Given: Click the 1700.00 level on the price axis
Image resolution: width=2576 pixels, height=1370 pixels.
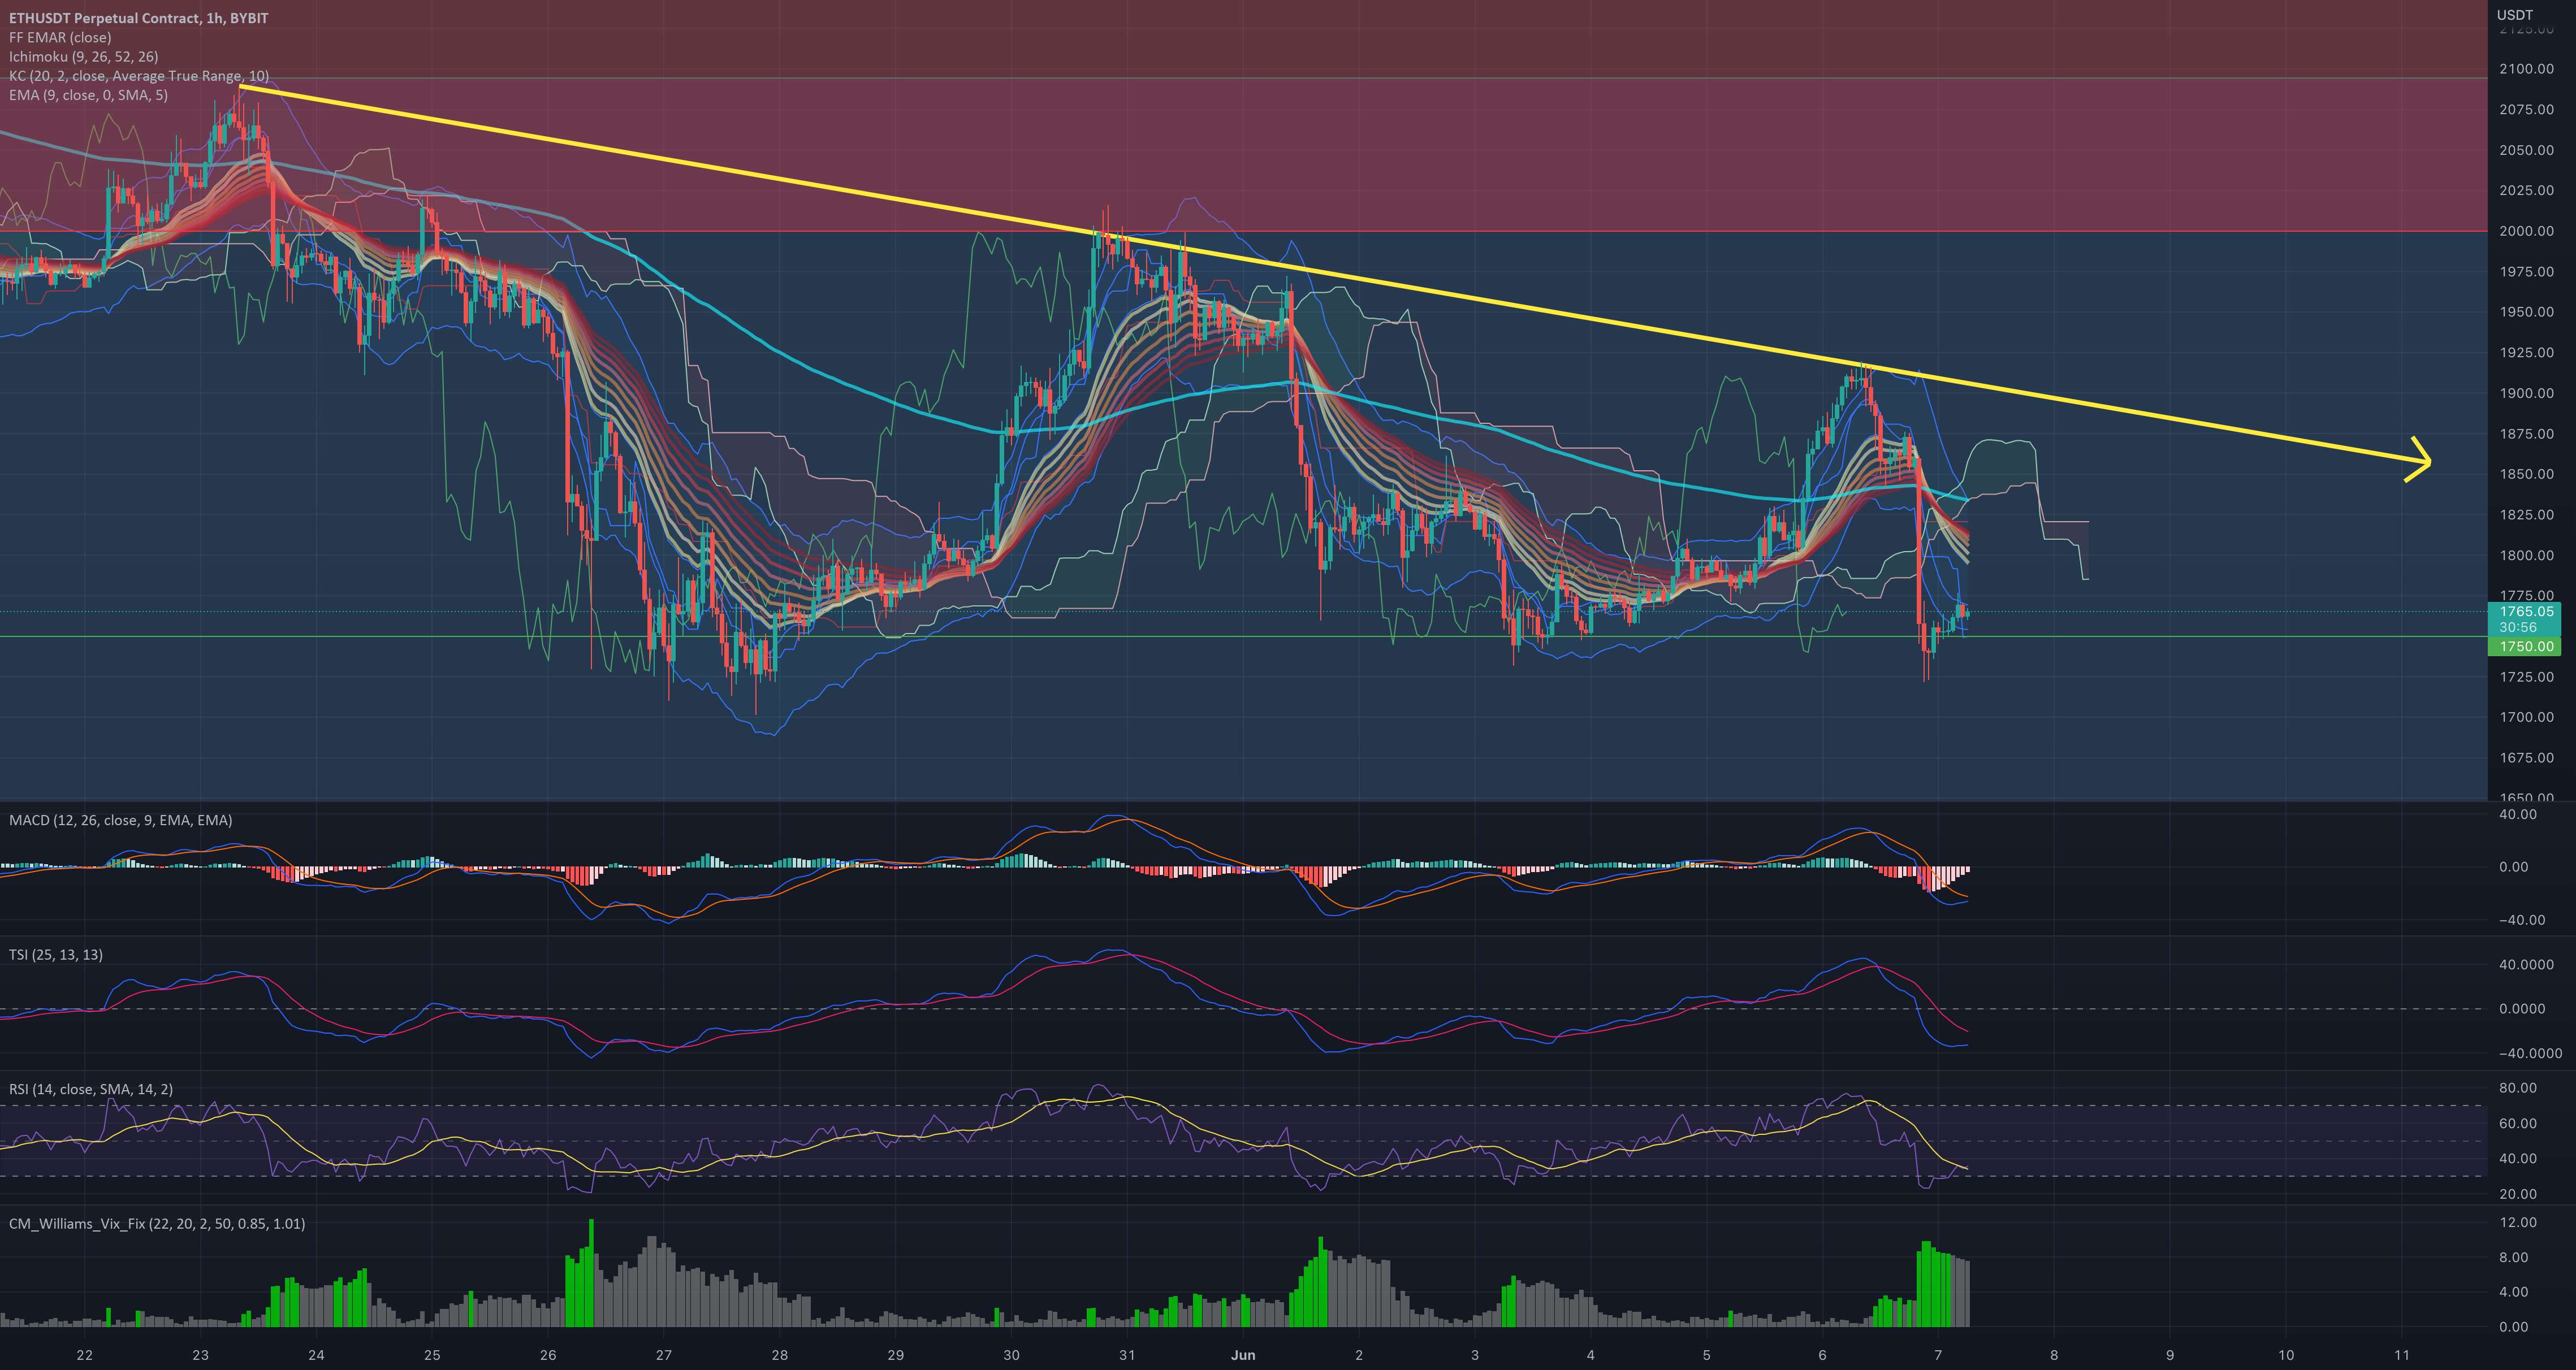Looking at the screenshot, I should 2526,717.
